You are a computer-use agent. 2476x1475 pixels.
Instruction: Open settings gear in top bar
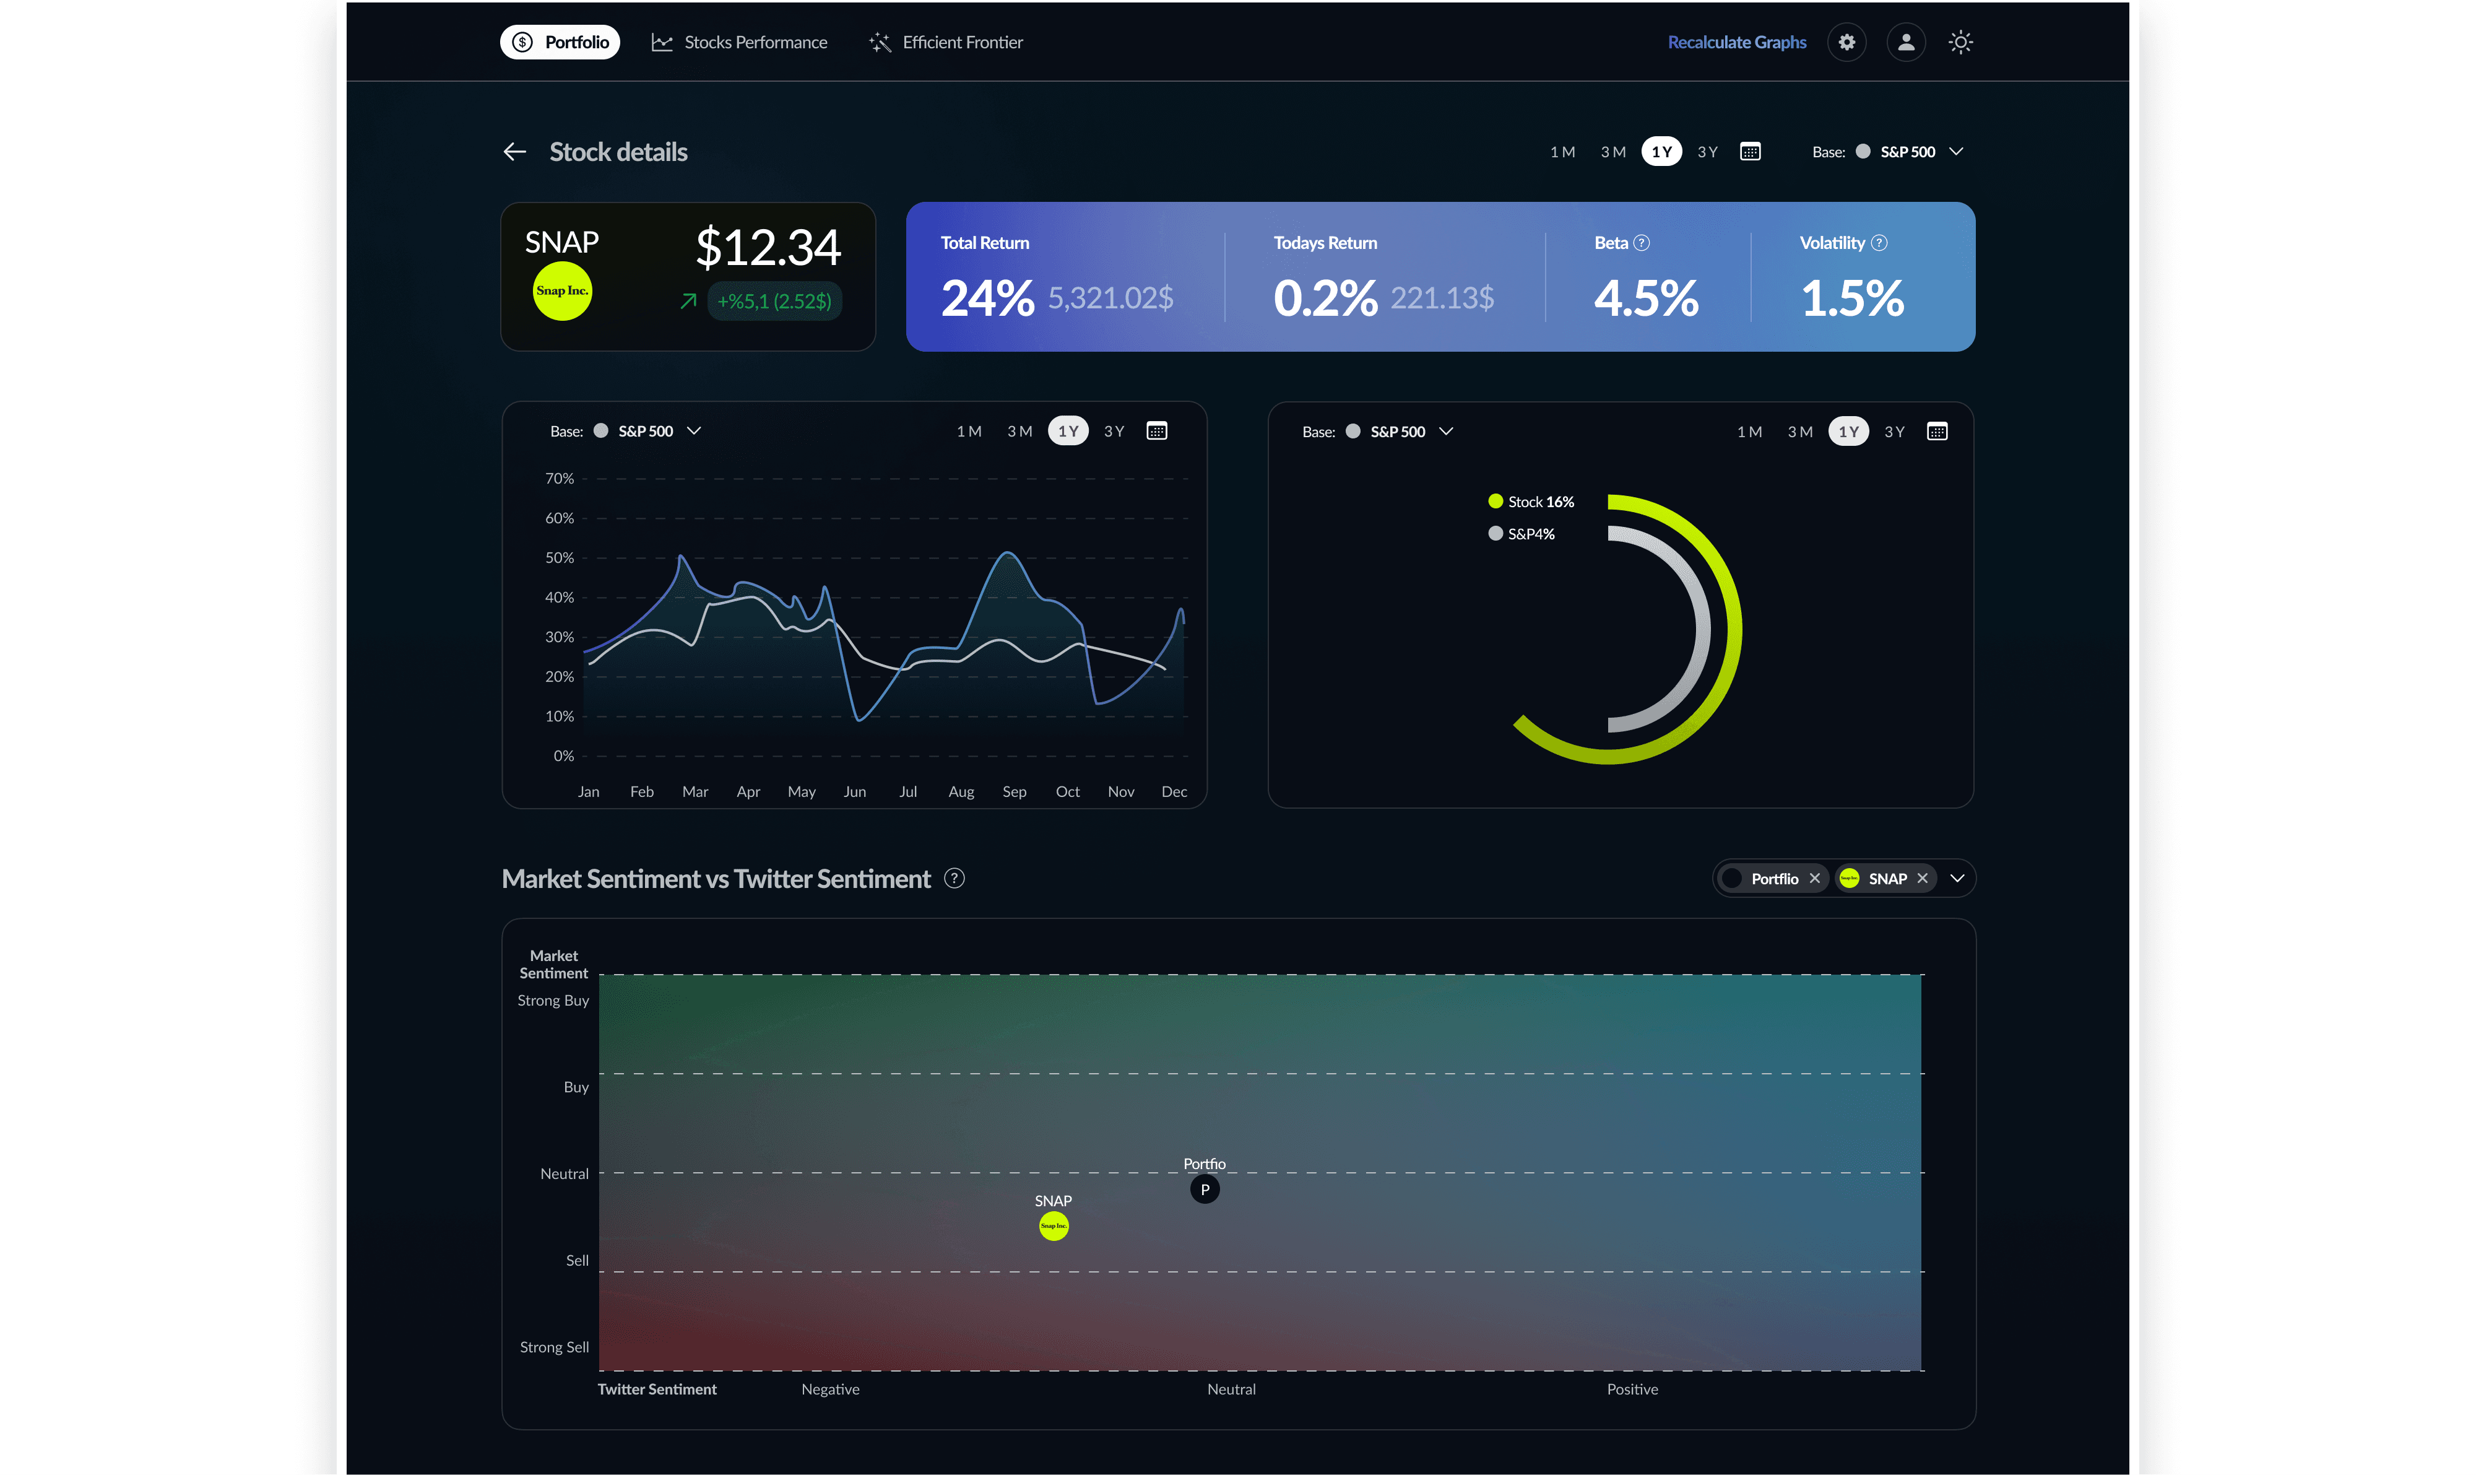point(1846,43)
